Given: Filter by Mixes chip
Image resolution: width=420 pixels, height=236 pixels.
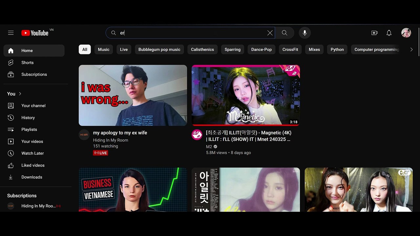Looking at the screenshot, I should point(314,49).
